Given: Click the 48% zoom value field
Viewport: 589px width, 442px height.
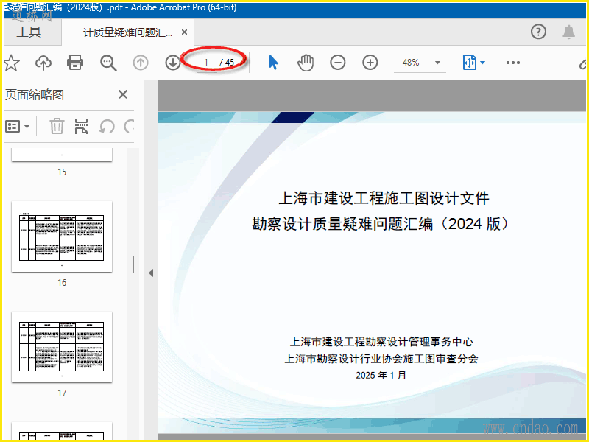Looking at the screenshot, I should (x=411, y=63).
